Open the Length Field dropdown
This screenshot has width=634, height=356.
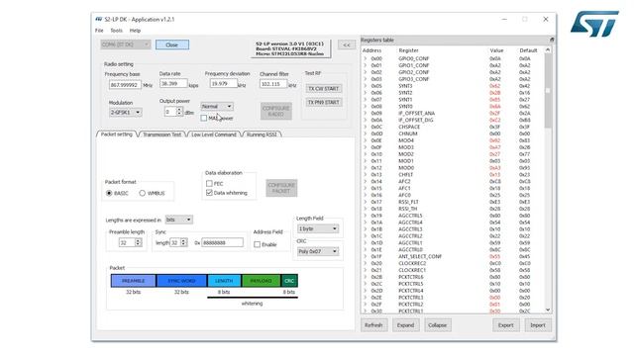tap(318, 228)
